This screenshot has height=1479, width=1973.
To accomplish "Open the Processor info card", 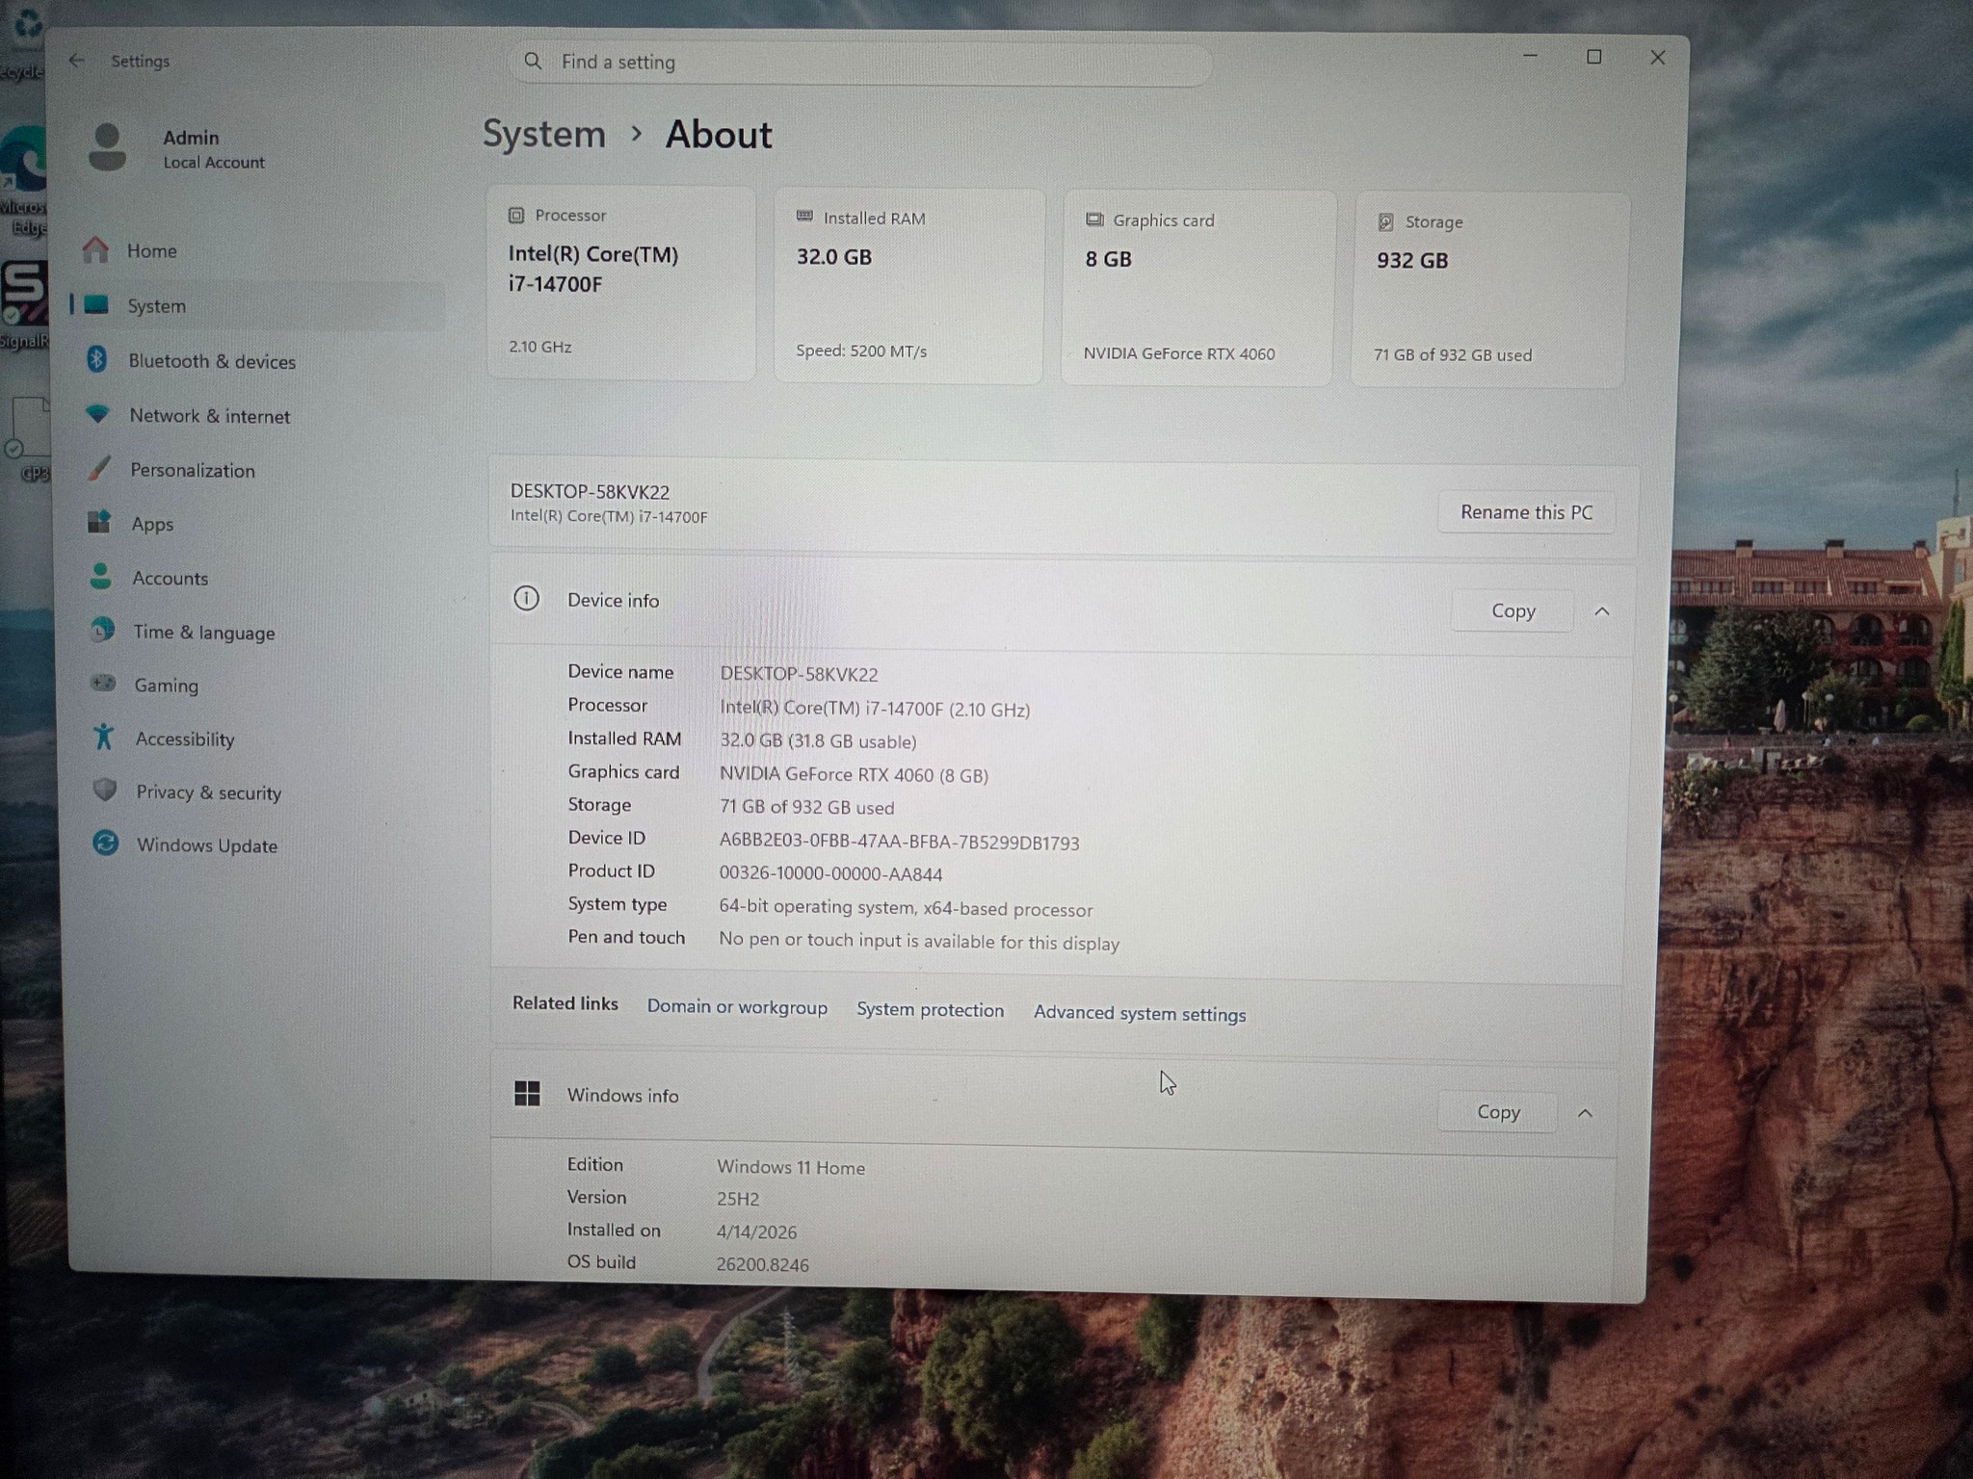I will [621, 283].
